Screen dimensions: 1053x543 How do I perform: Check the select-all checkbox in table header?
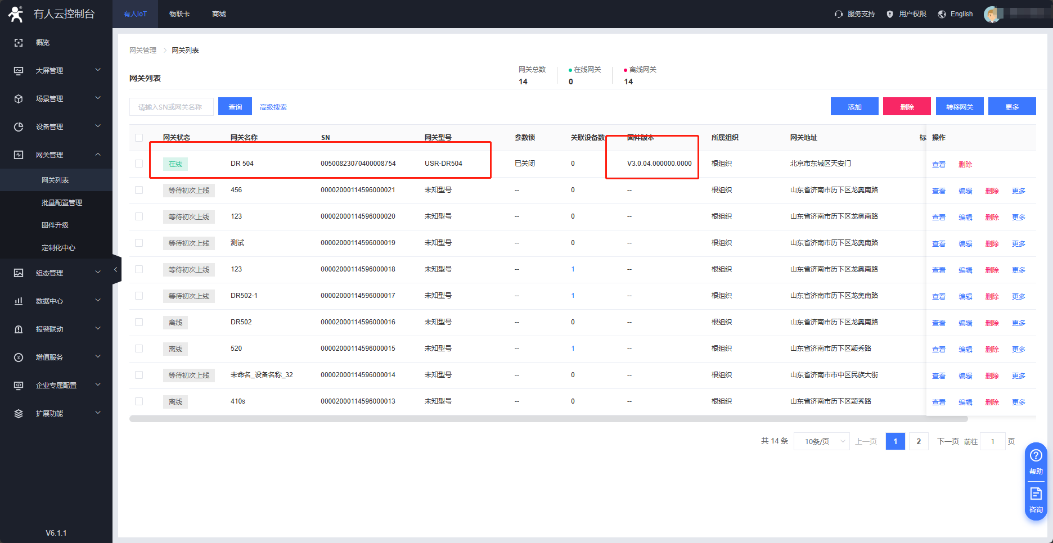tap(139, 138)
